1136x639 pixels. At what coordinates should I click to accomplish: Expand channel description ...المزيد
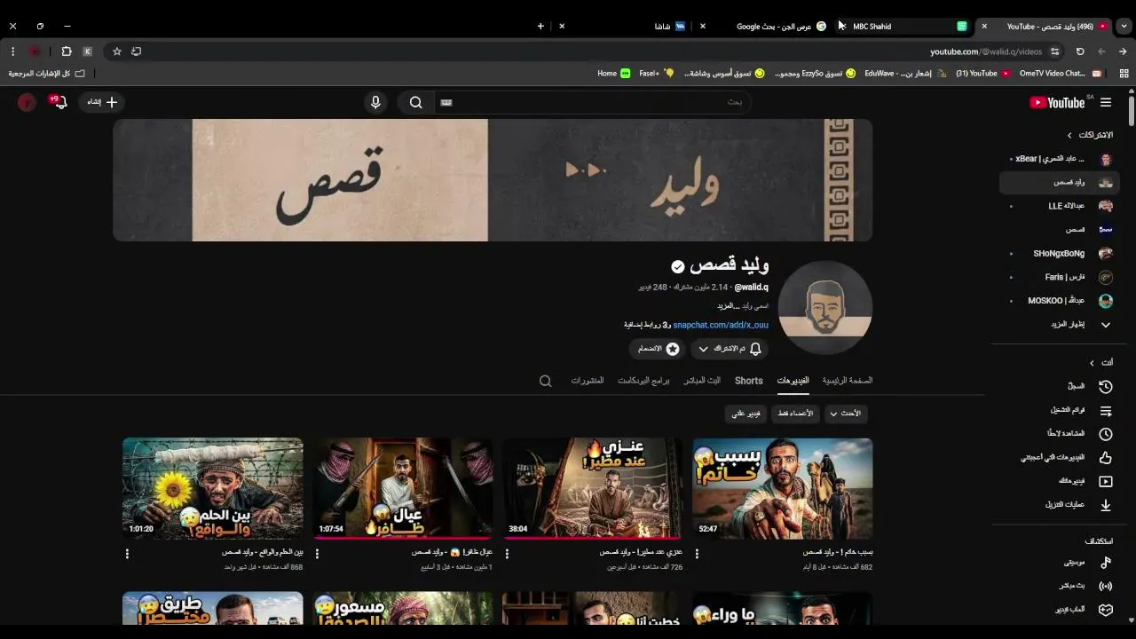728,305
